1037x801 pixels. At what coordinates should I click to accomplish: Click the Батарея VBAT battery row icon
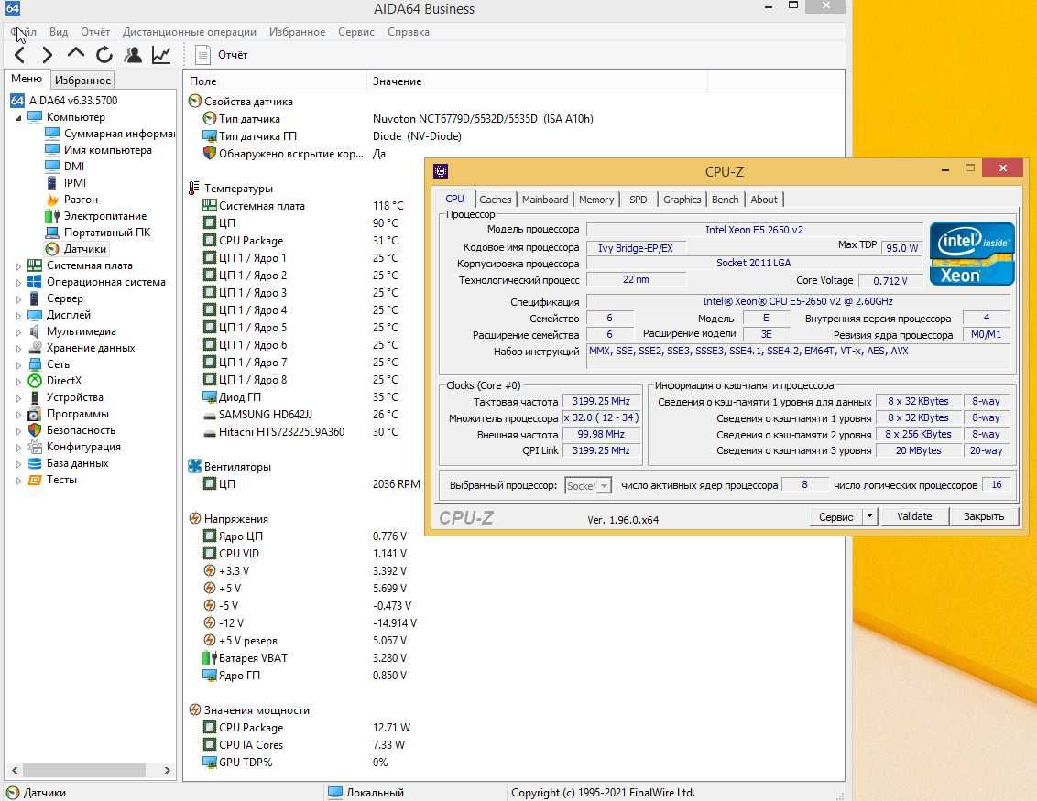[210, 658]
